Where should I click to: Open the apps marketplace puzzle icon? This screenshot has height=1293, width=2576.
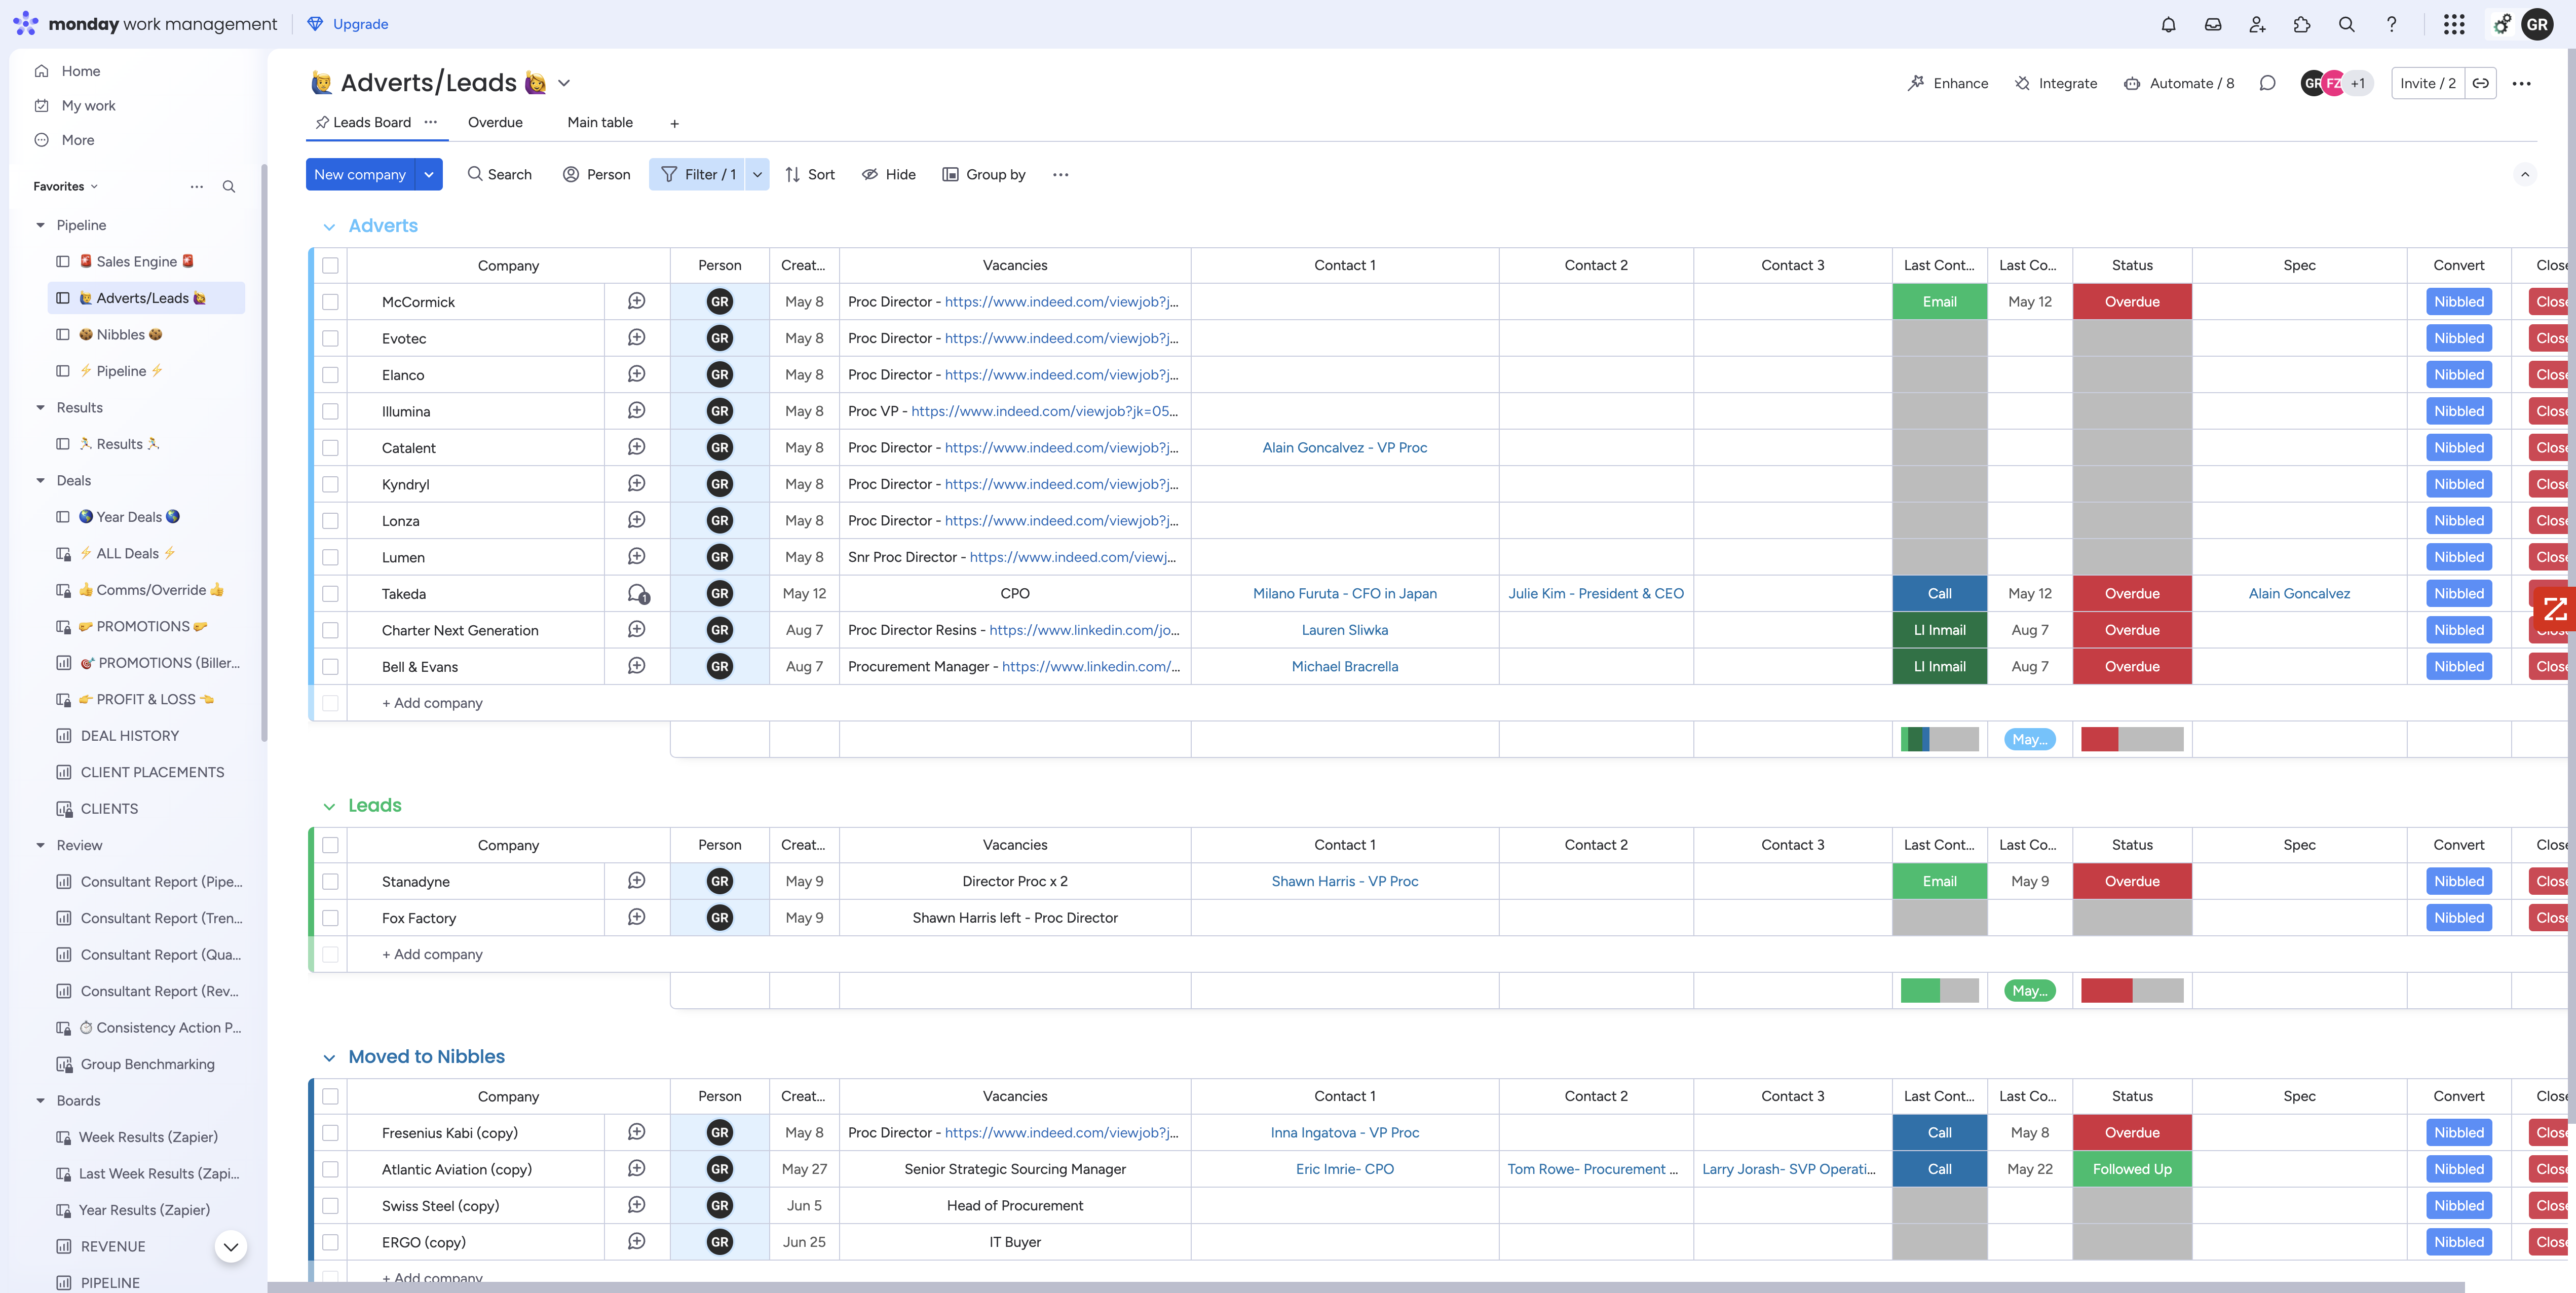[x=2302, y=24]
